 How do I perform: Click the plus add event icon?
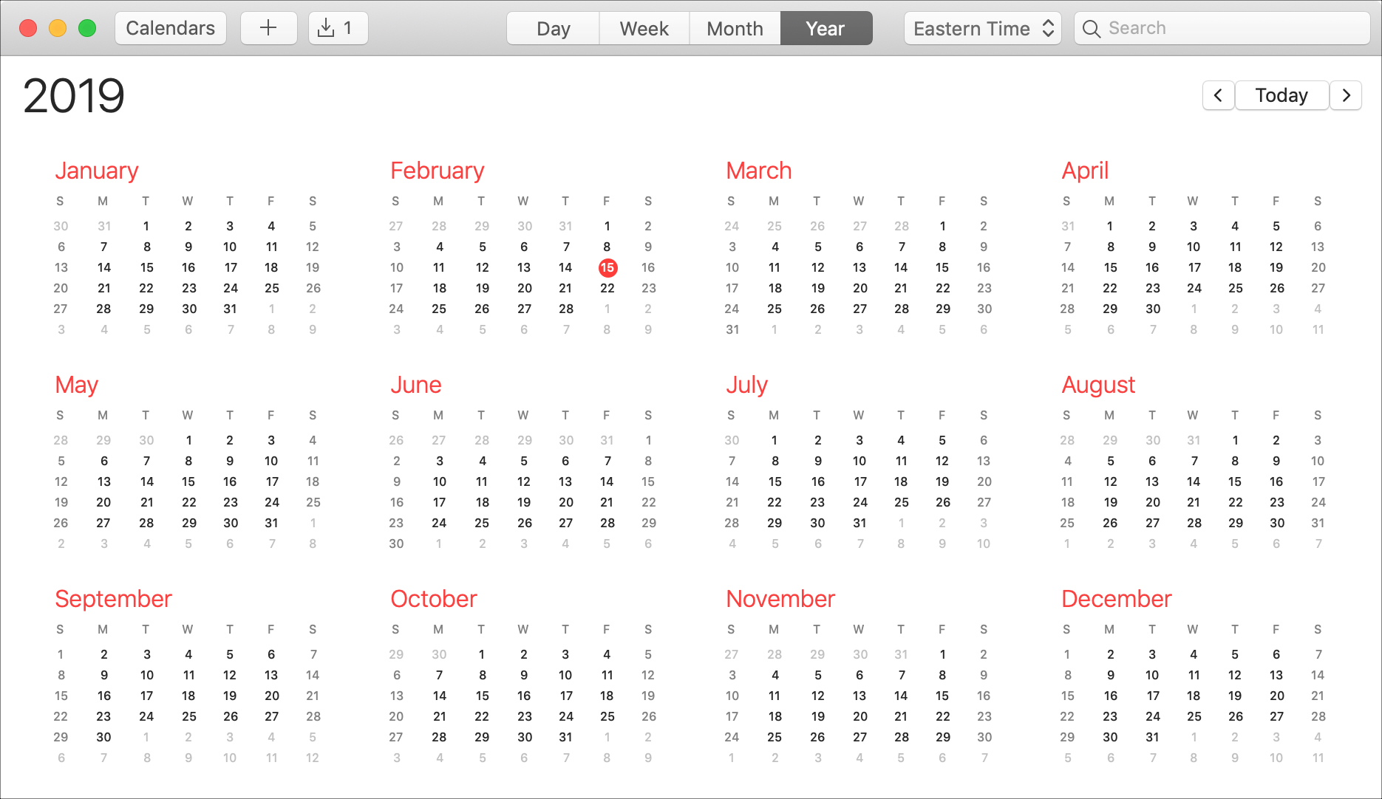coord(268,28)
